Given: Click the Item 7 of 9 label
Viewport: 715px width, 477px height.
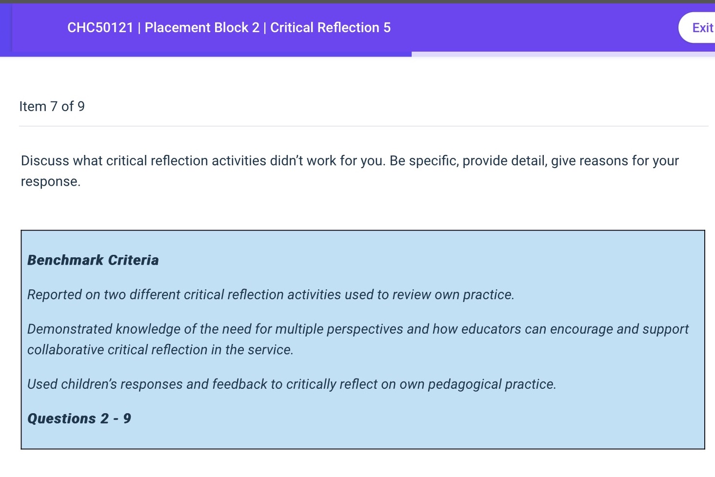Looking at the screenshot, I should 52,106.
